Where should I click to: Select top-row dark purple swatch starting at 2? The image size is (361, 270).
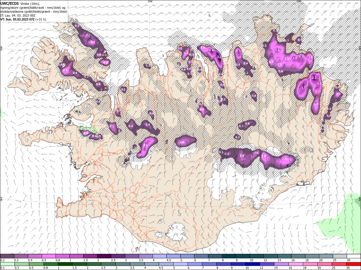pos(104,256)
